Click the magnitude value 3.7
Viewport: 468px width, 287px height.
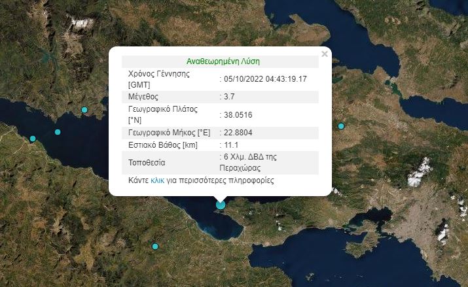230,96
